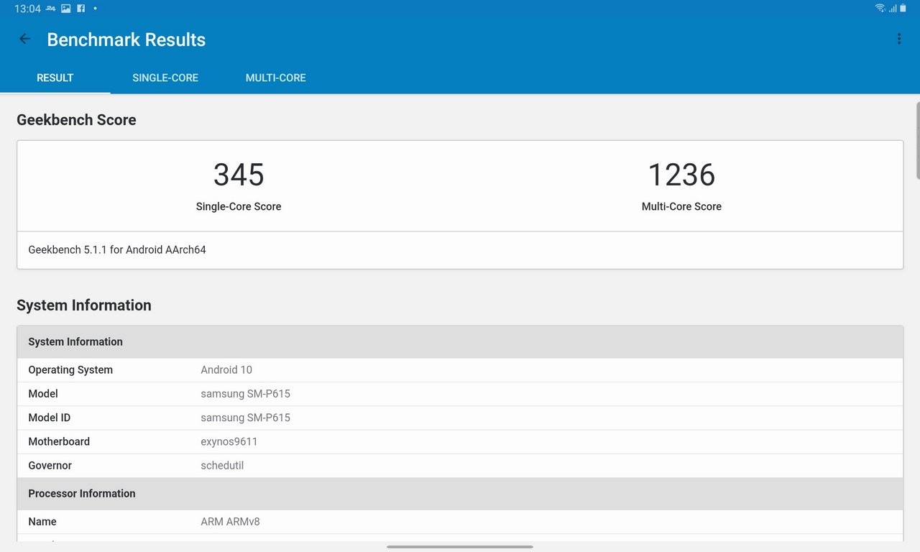Tap the Wi-Fi status icon
Screen dimensions: 920x552
pyautogui.click(x=880, y=9)
